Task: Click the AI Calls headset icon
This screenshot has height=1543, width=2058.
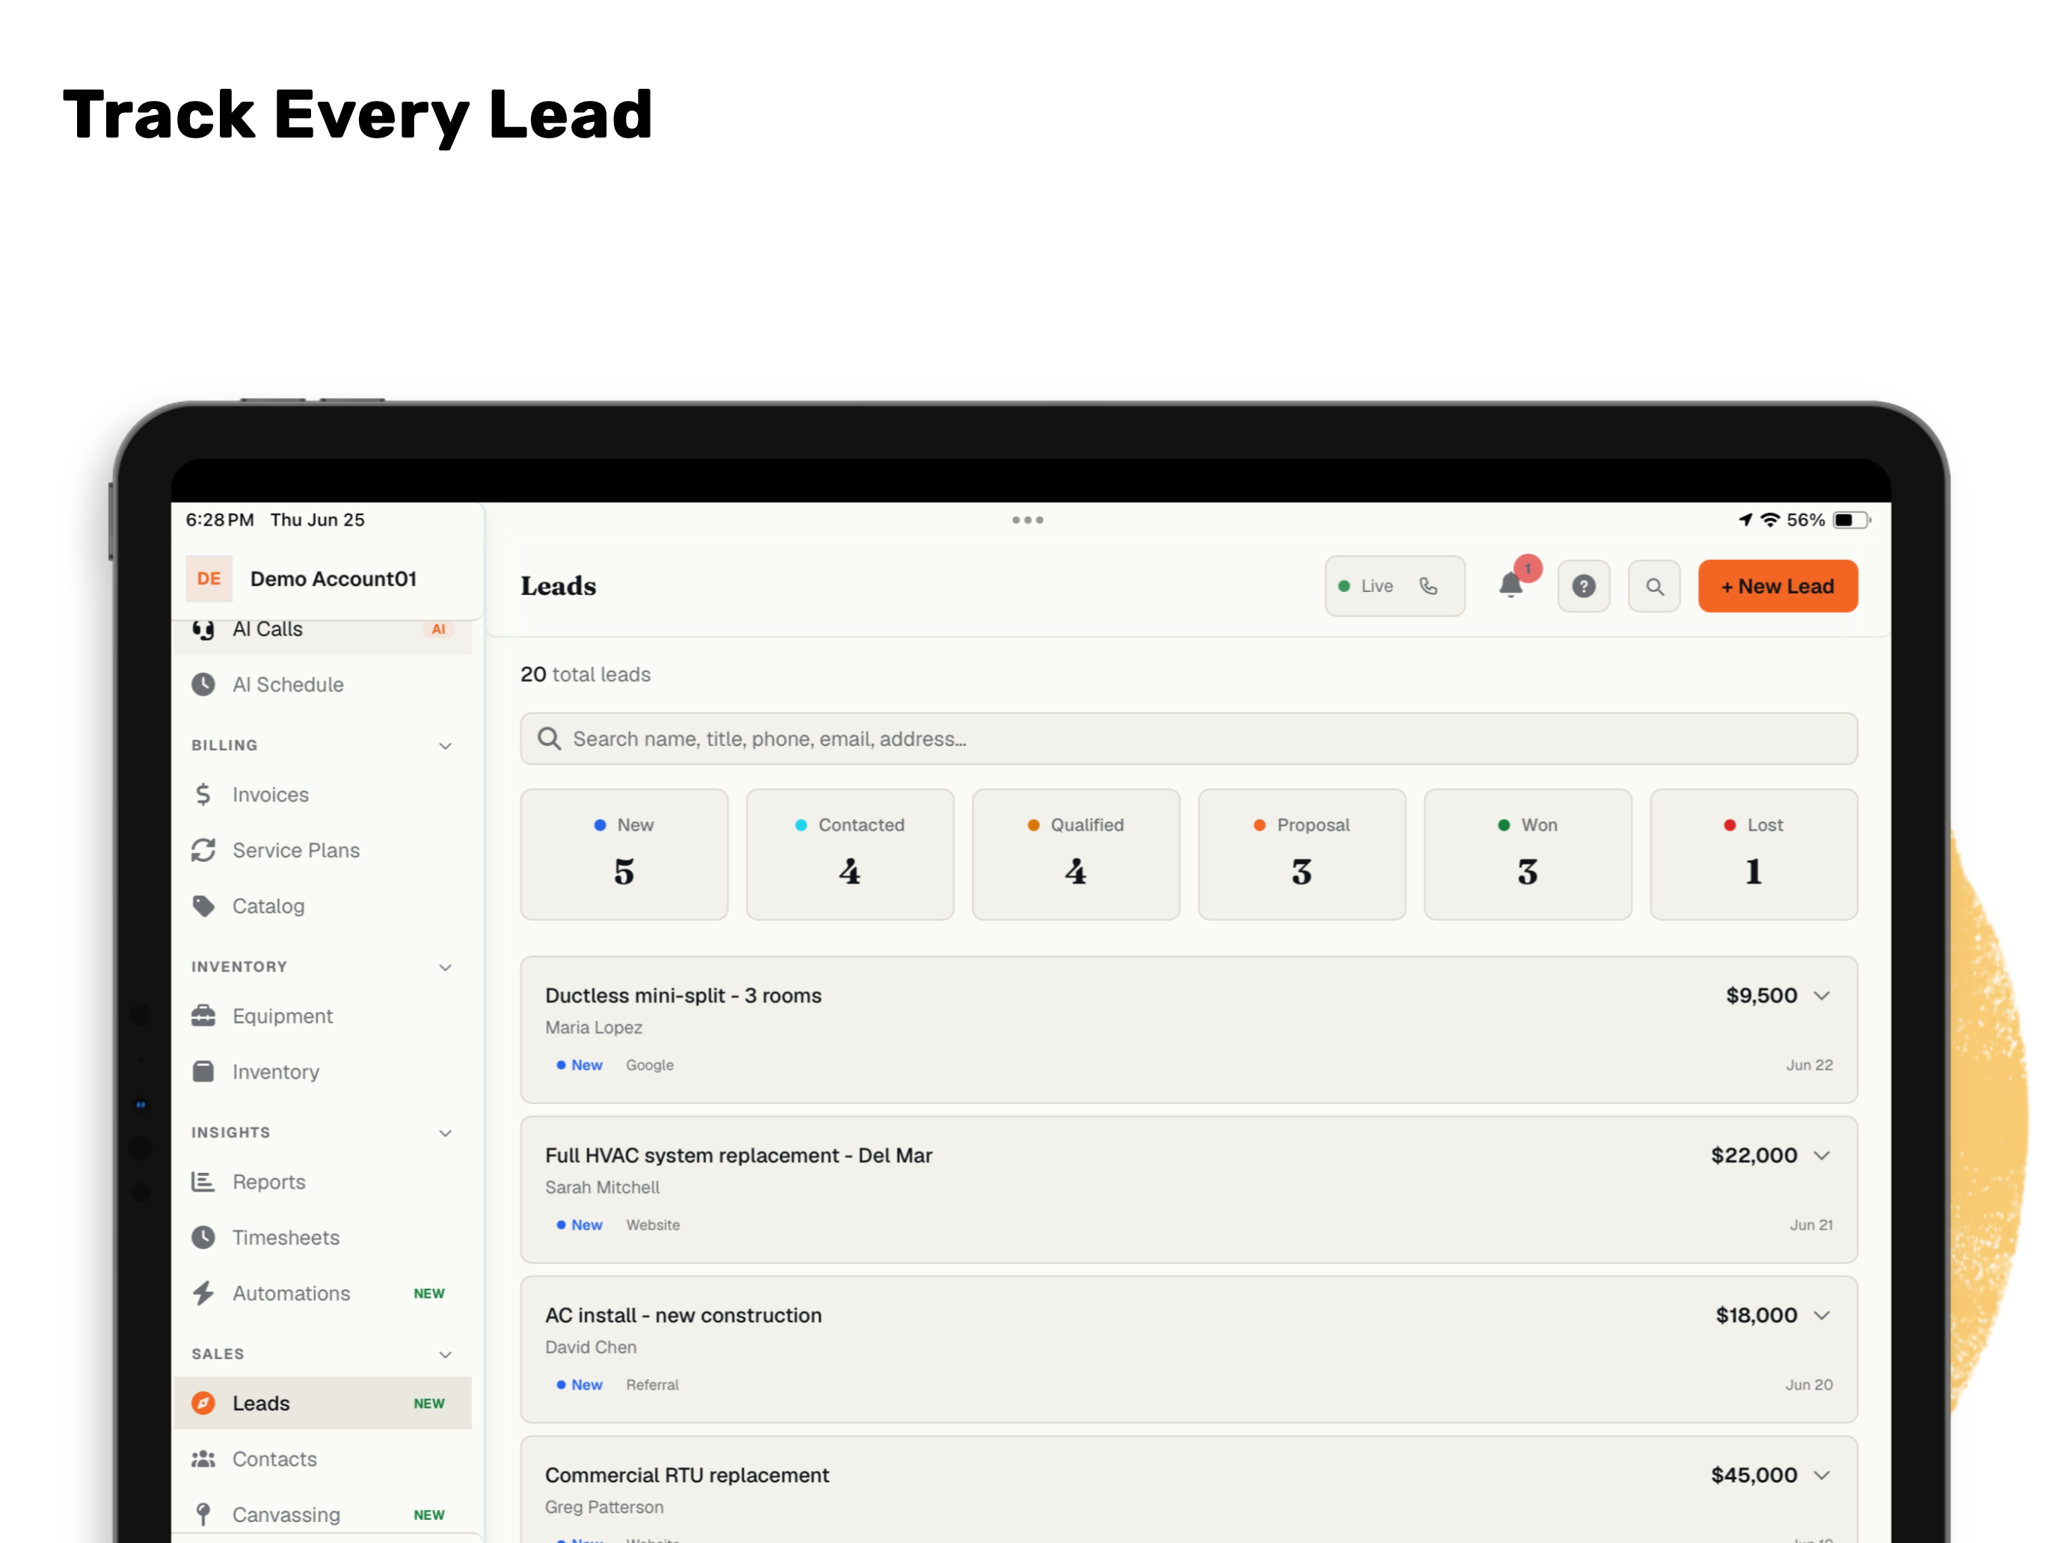Action: [x=203, y=629]
